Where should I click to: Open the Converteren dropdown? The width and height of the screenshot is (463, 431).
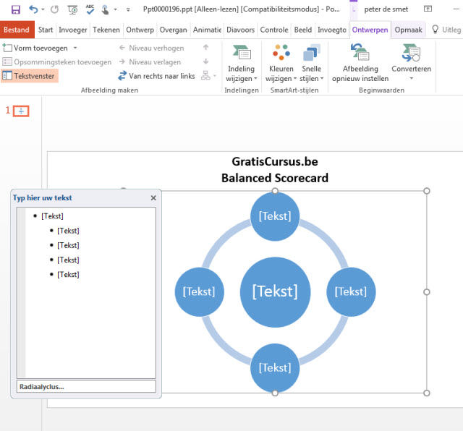(x=412, y=64)
